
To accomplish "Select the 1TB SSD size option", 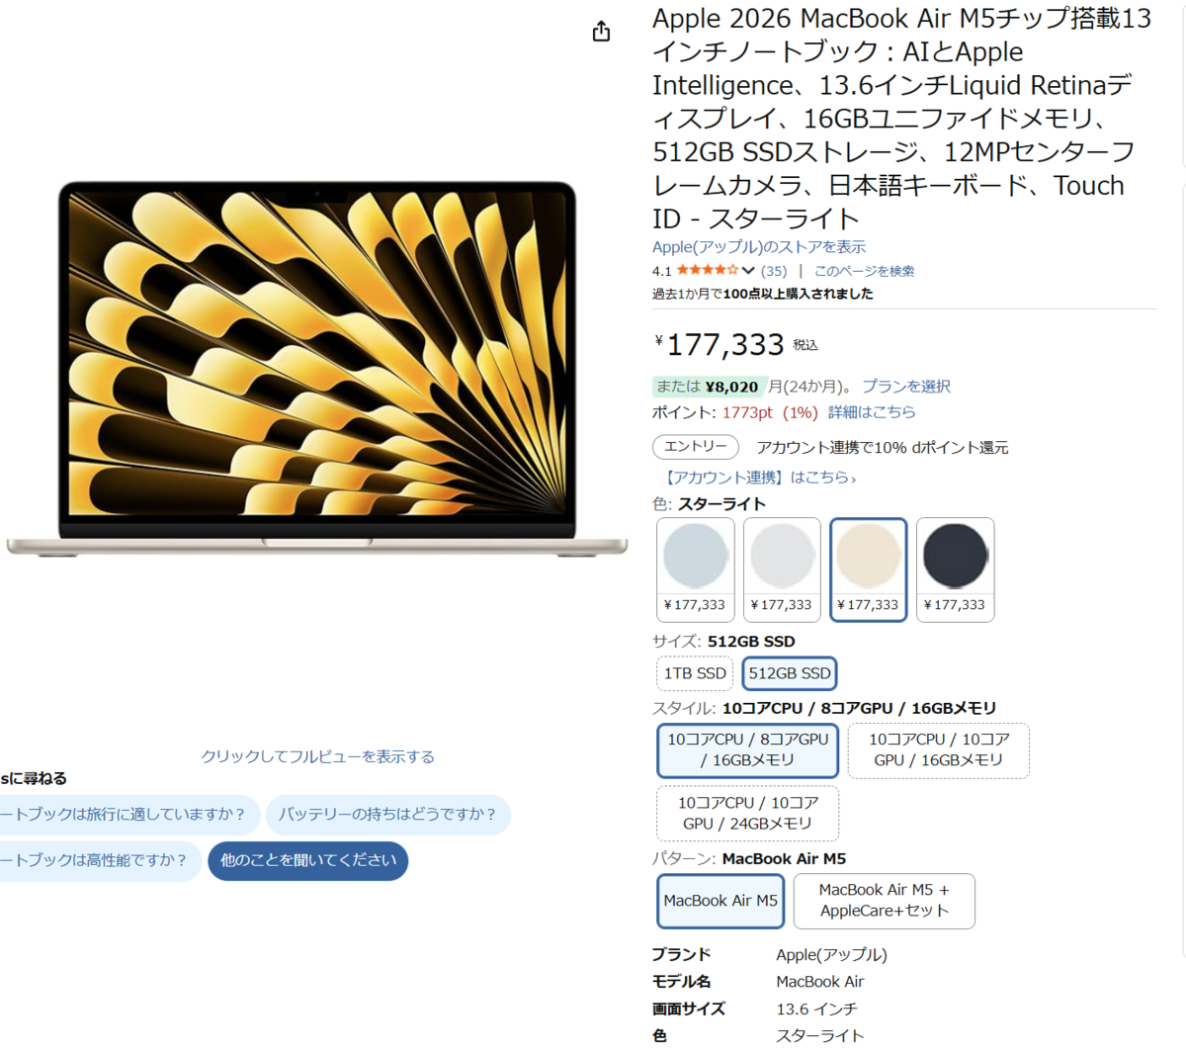I will tap(695, 673).
